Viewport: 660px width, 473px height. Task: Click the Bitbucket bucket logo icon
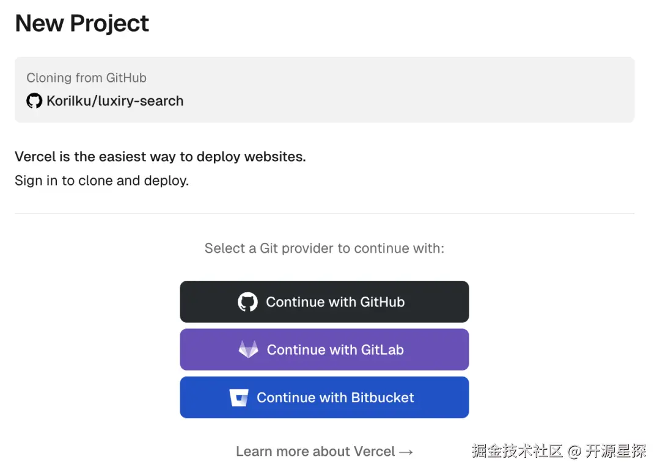click(239, 398)
